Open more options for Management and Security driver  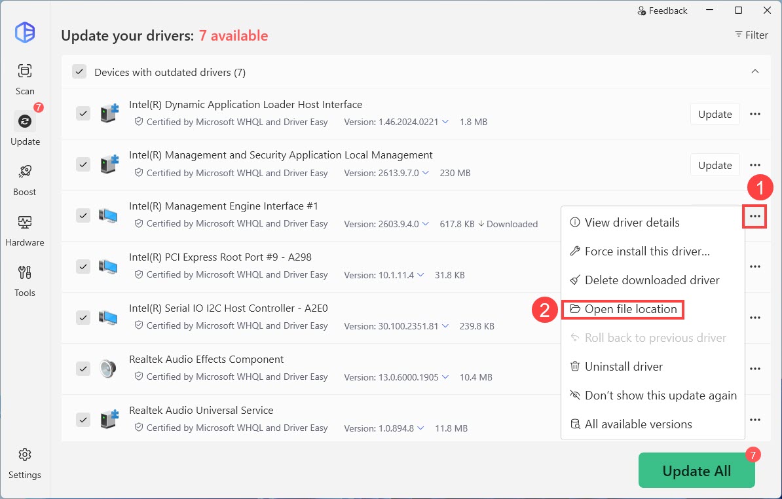(755, 165)
